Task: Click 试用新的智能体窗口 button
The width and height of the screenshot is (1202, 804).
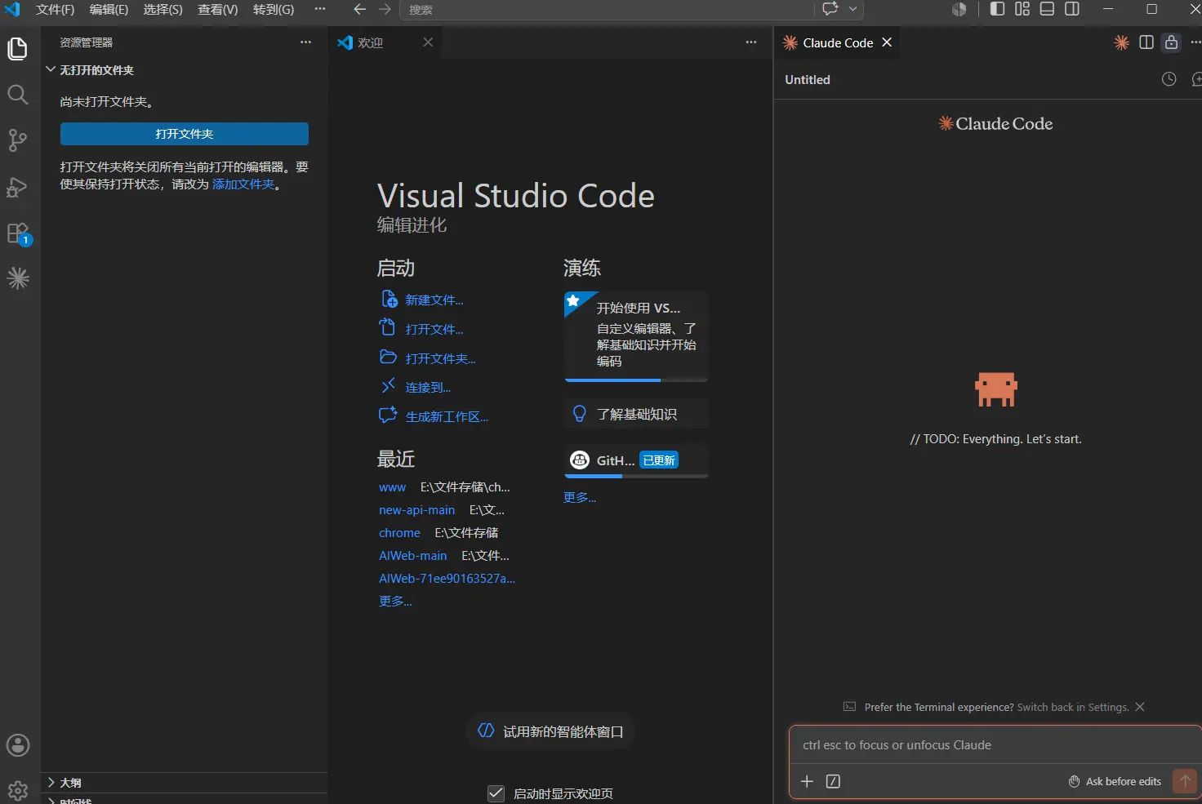Action: pos(550,731)
